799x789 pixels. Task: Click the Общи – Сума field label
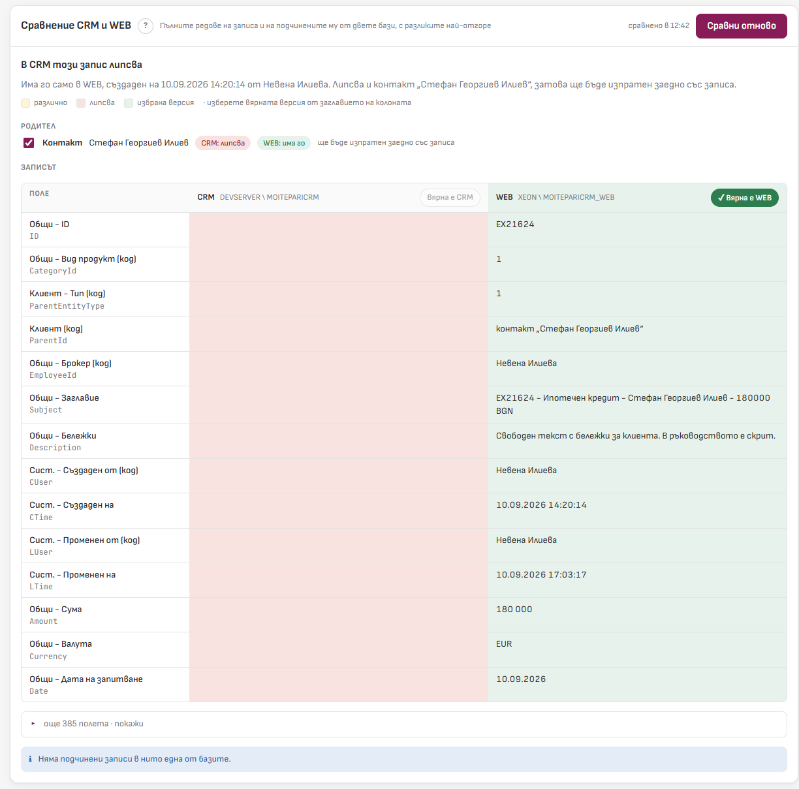[55, 610]
